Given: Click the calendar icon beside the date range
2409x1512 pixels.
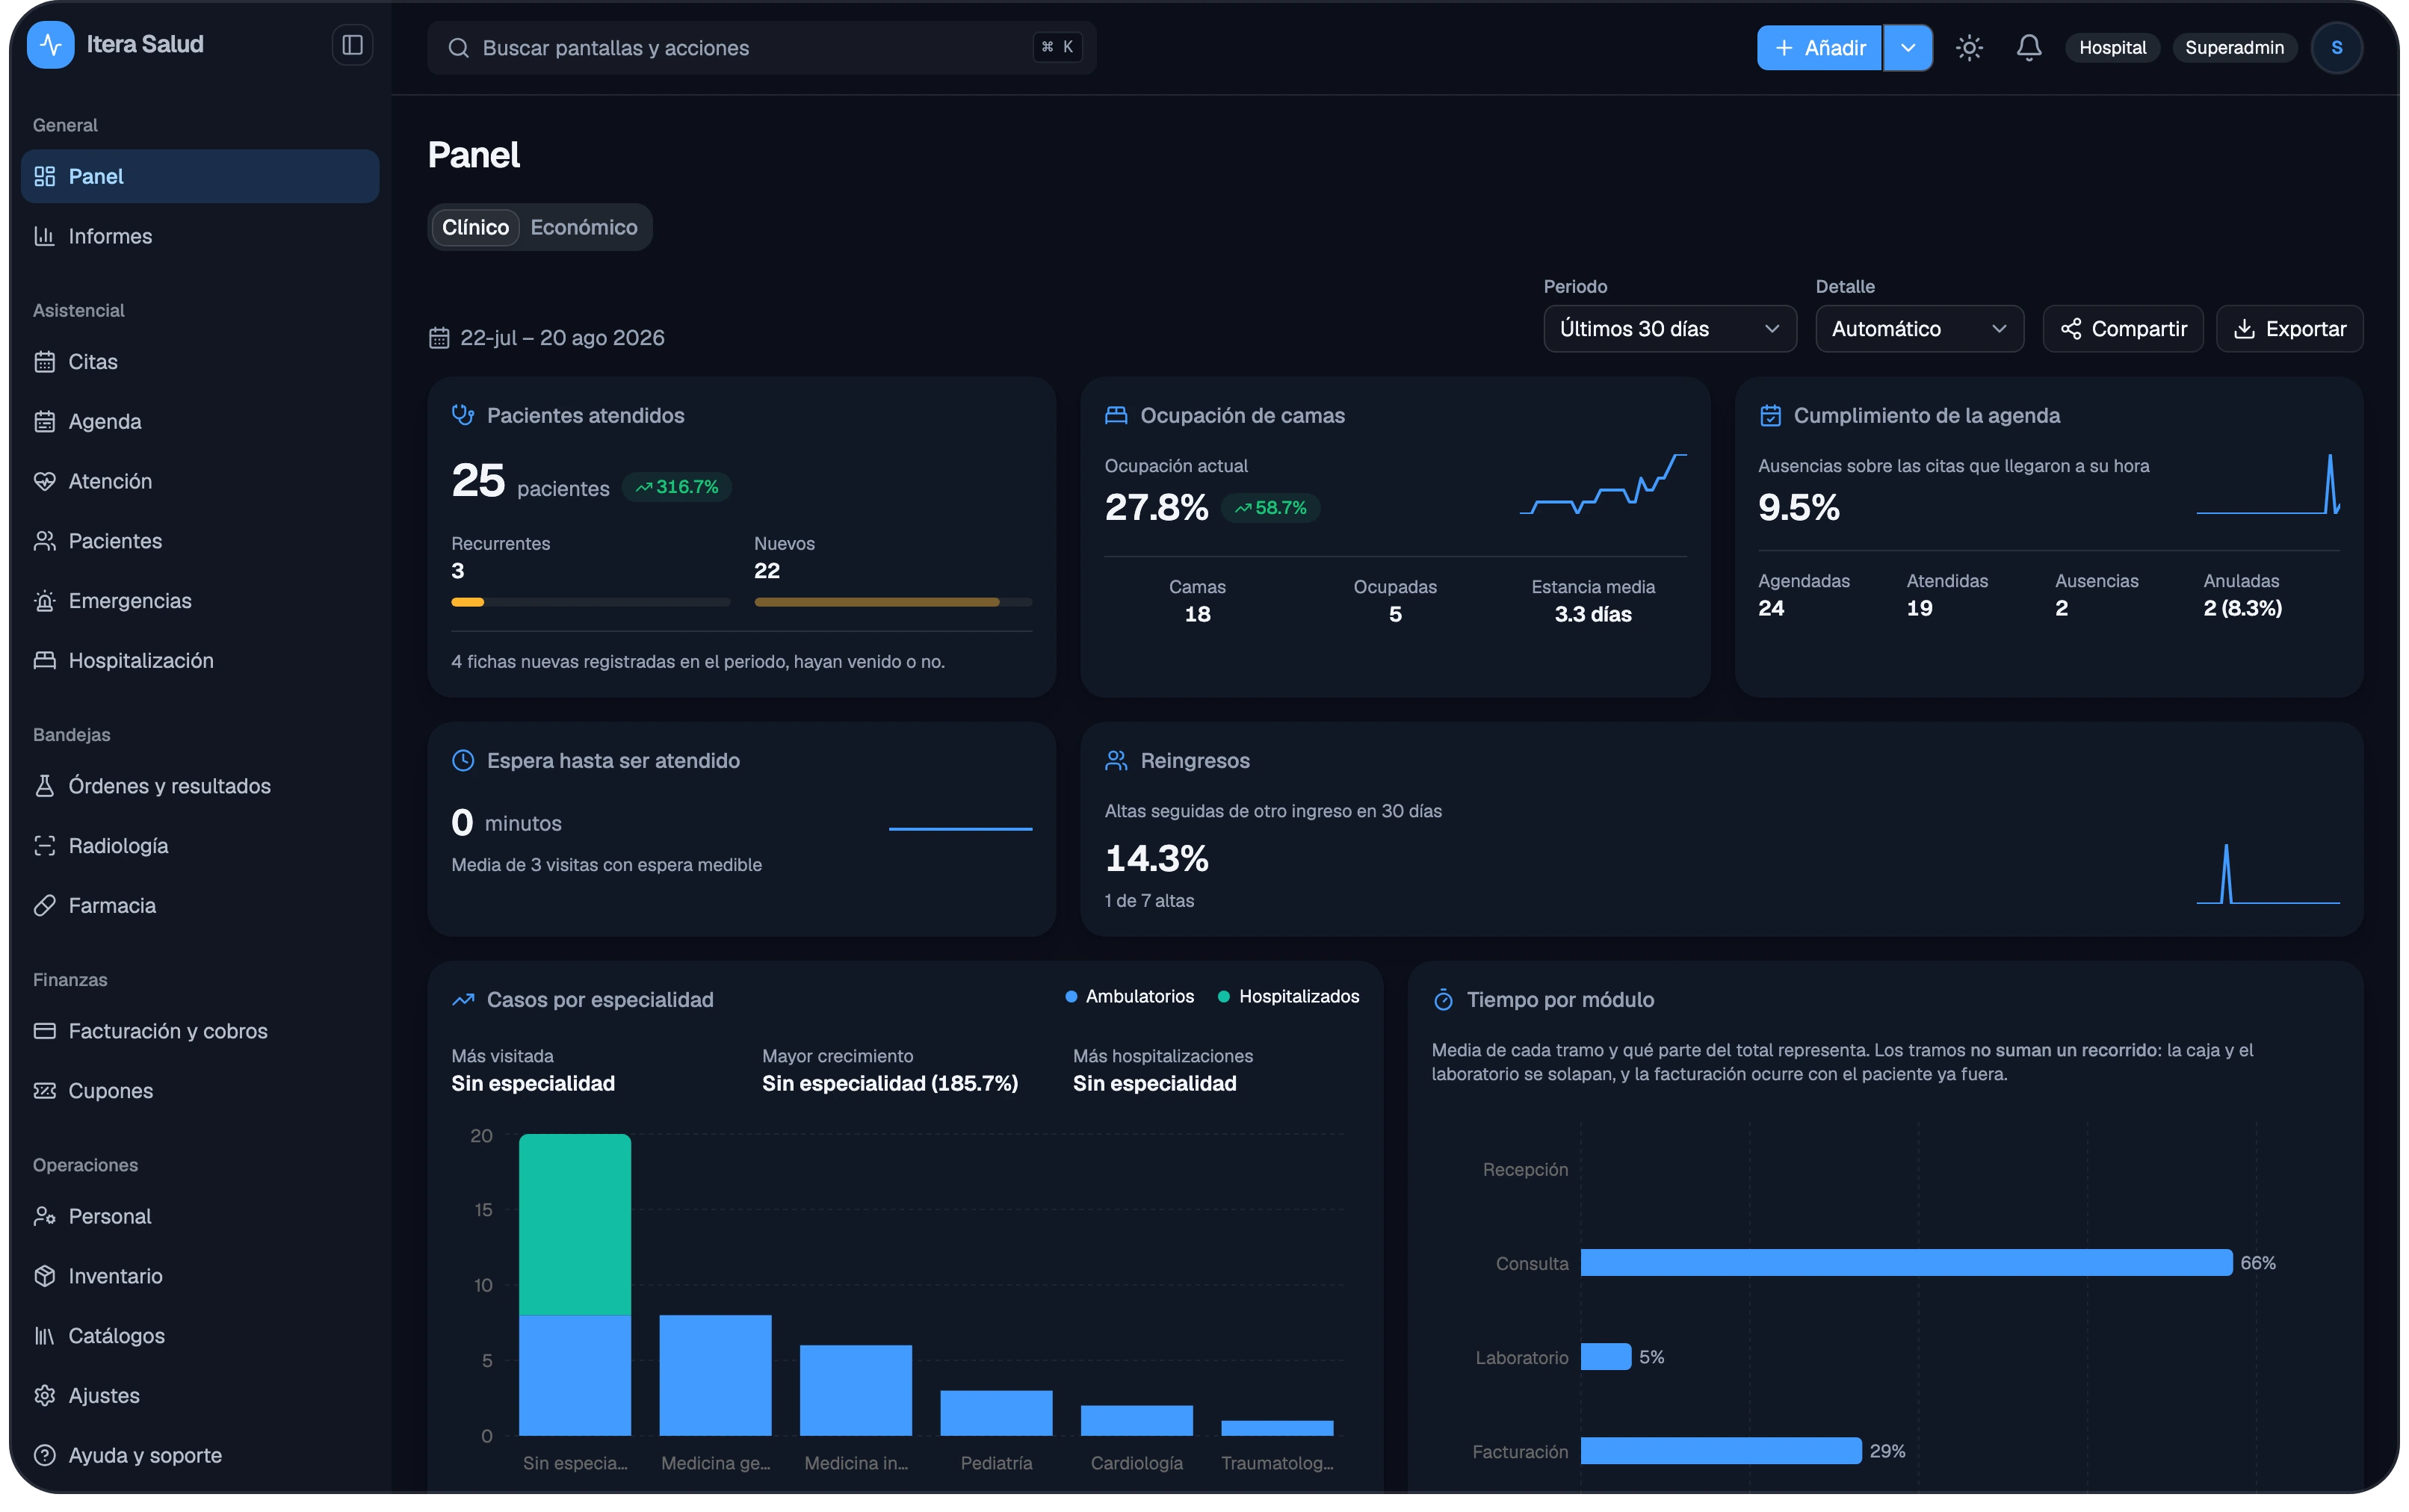Looking at the screenshot, I should pyautogui.click(x=439, y=338).
